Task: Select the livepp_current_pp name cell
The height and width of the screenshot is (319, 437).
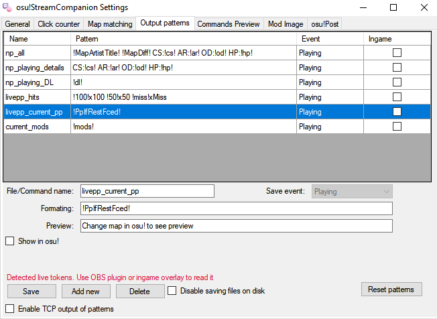Action: point(38,112)
